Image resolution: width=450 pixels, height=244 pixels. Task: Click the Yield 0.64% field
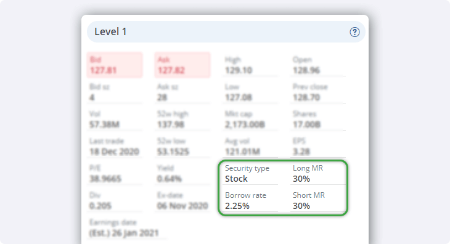coord(182,174)
